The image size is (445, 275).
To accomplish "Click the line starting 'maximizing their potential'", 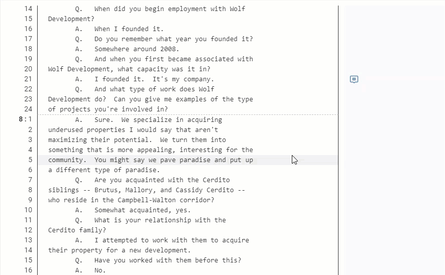I will tap(137, 140).
